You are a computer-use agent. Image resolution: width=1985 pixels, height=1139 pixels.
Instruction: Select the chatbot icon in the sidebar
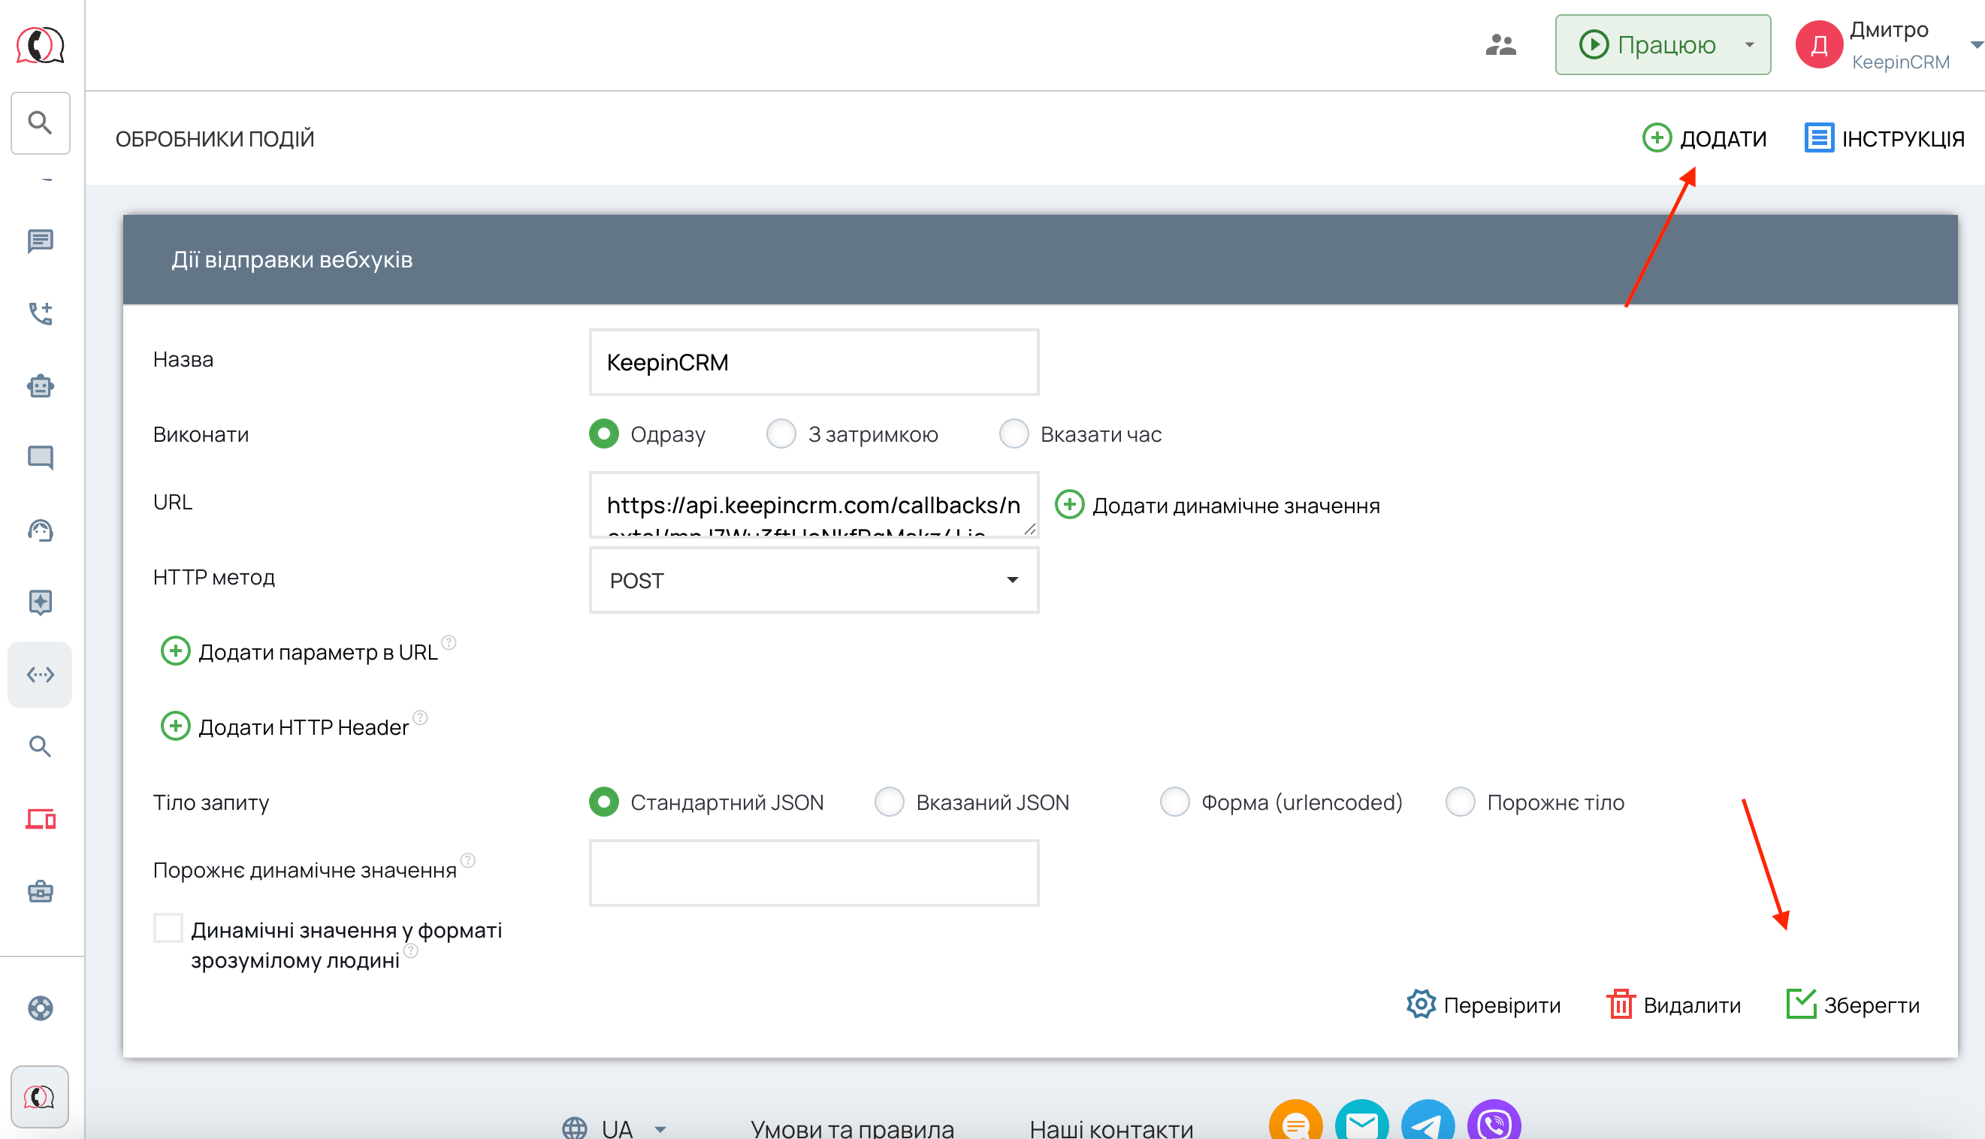click(40, 385)
